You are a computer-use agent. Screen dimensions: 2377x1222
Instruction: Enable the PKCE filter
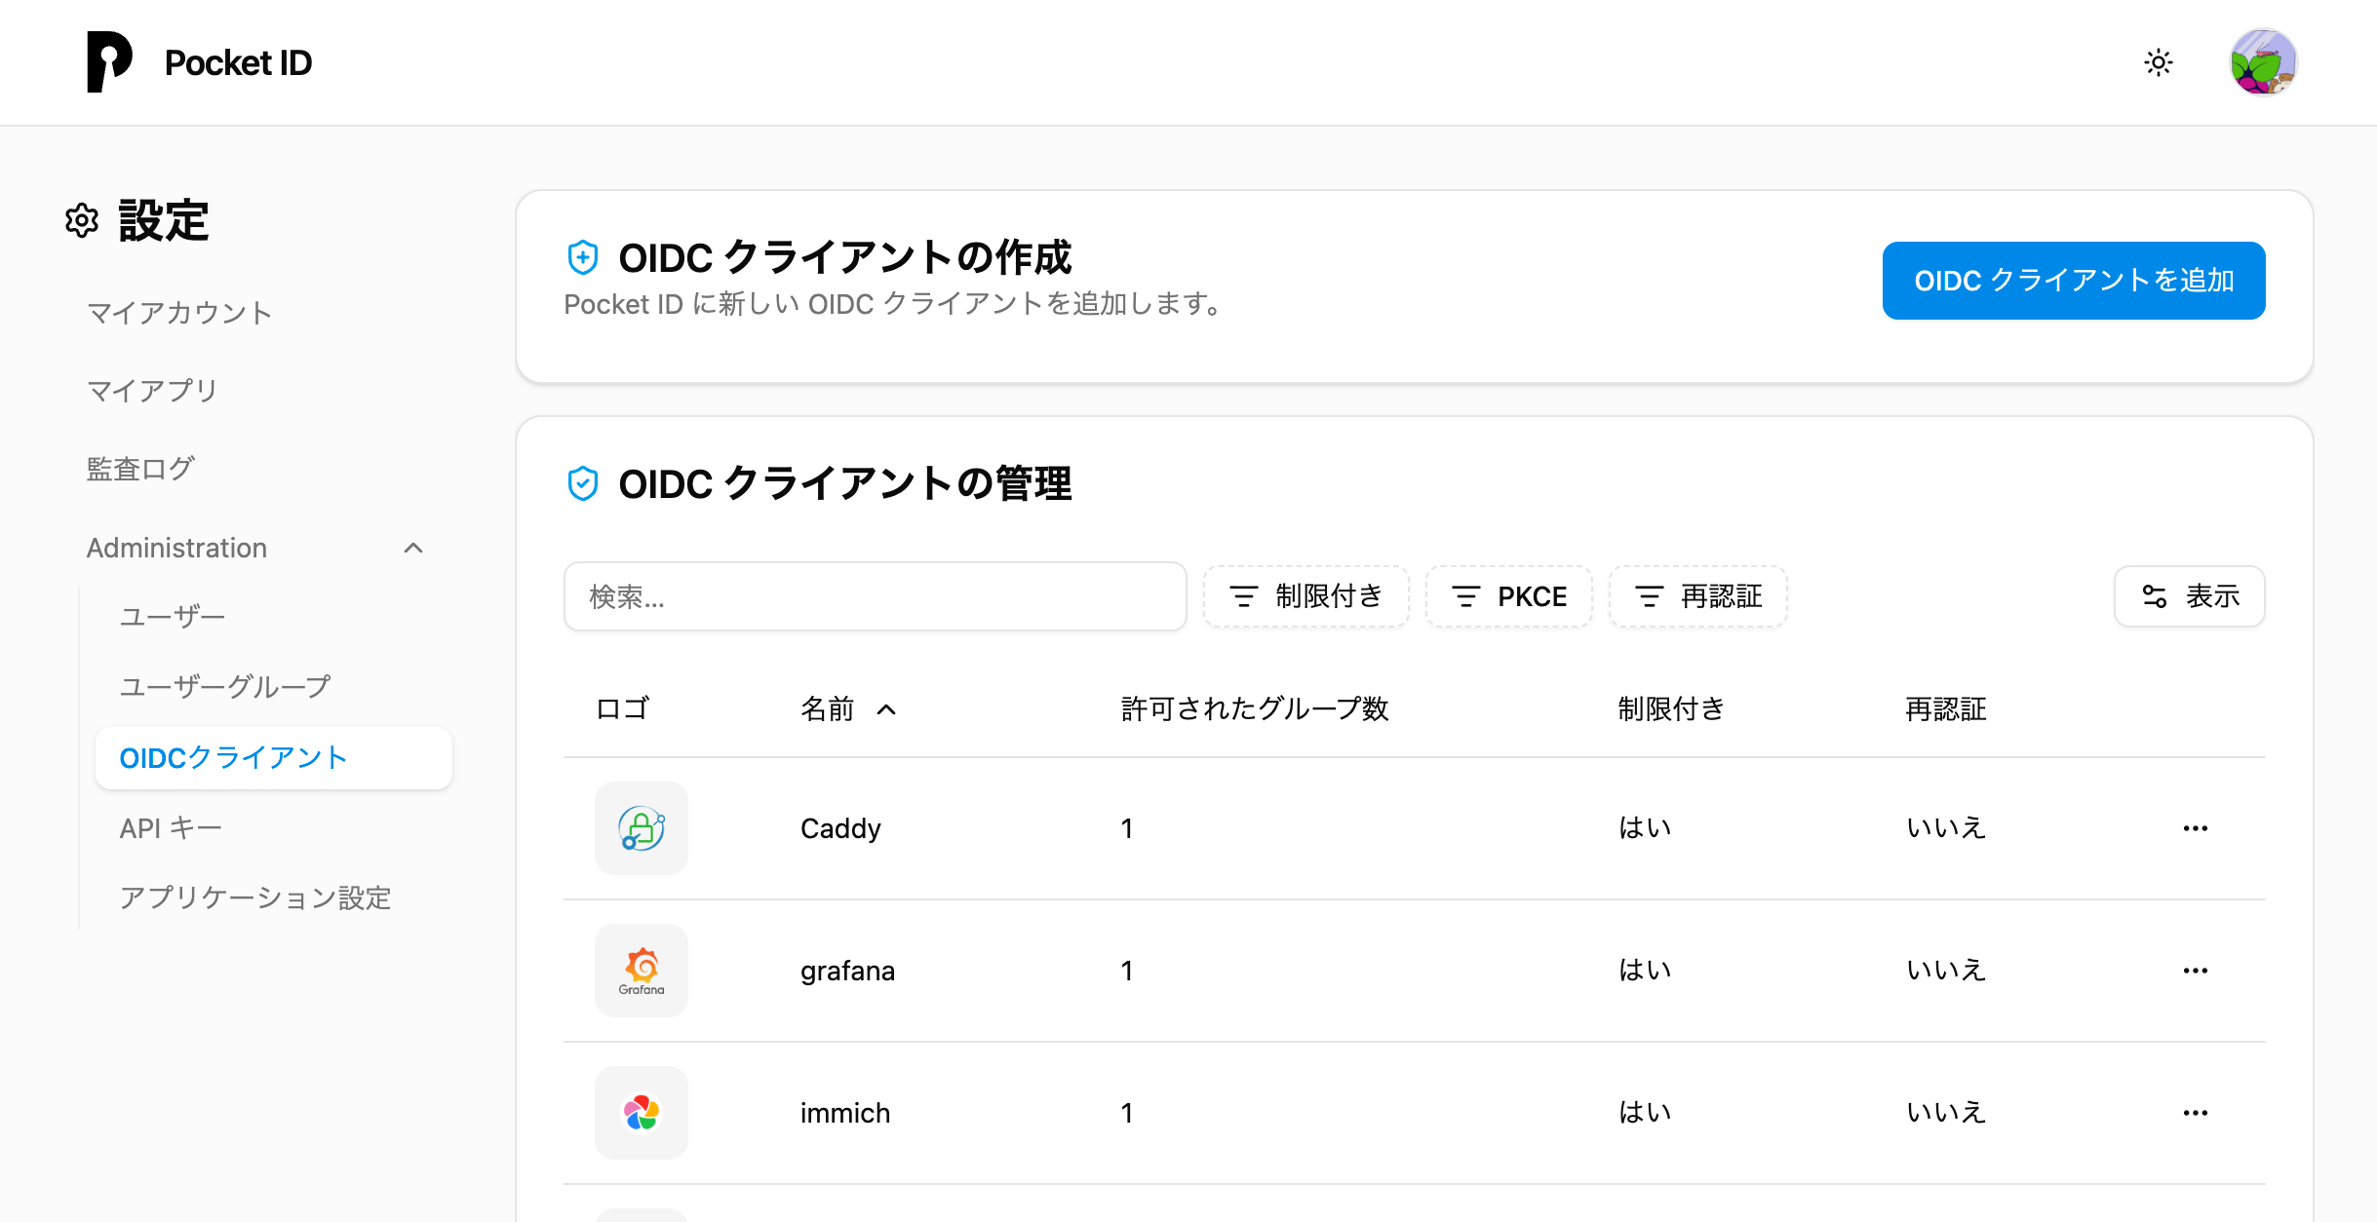[1508, 595]
